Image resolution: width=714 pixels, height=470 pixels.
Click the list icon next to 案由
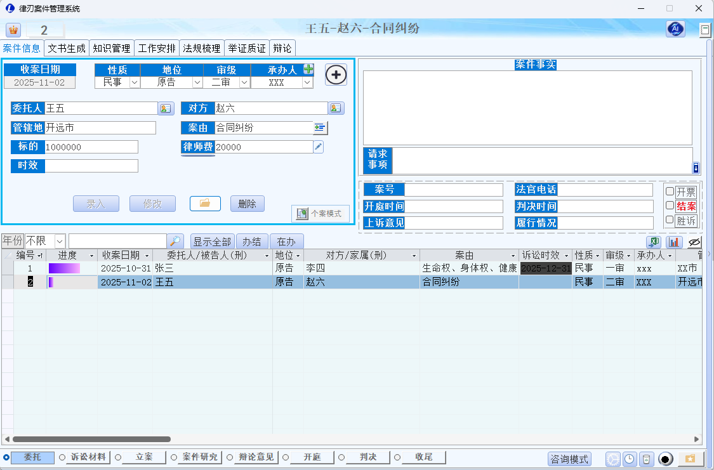tap(321, 128)
